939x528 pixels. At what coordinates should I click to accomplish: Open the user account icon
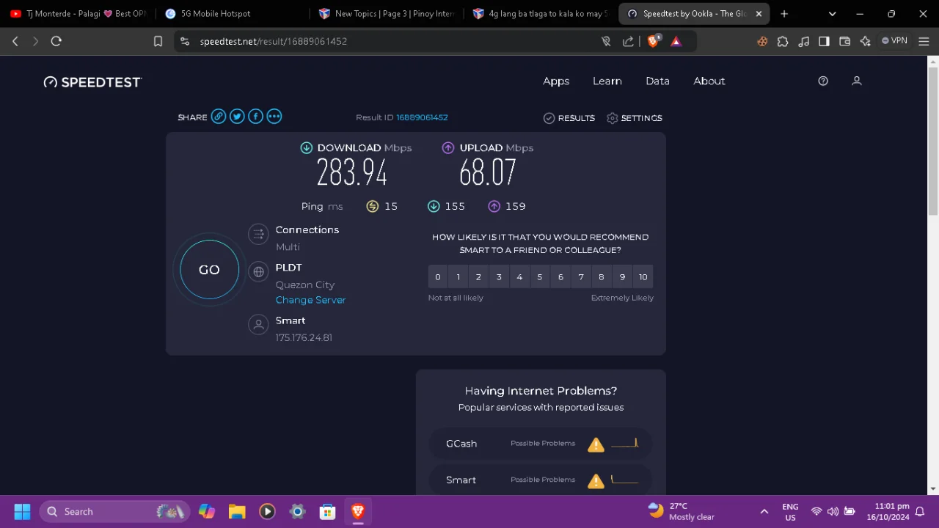856,81
